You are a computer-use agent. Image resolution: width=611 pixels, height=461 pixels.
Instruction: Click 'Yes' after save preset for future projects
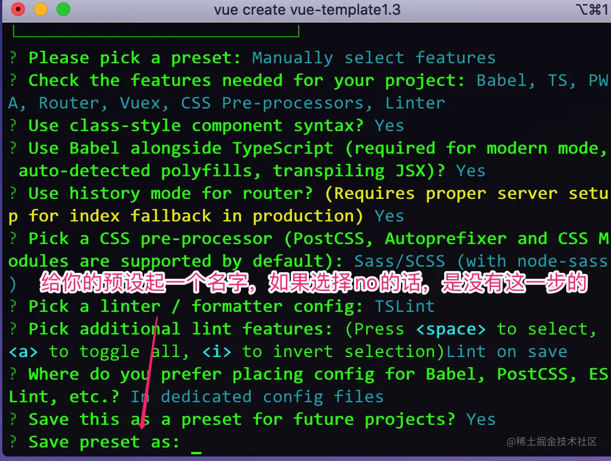tap(481, 420)
